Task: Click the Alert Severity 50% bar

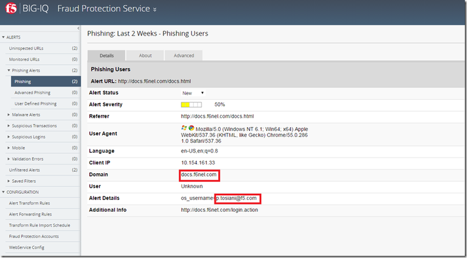Action: click(x=192, y=104)
